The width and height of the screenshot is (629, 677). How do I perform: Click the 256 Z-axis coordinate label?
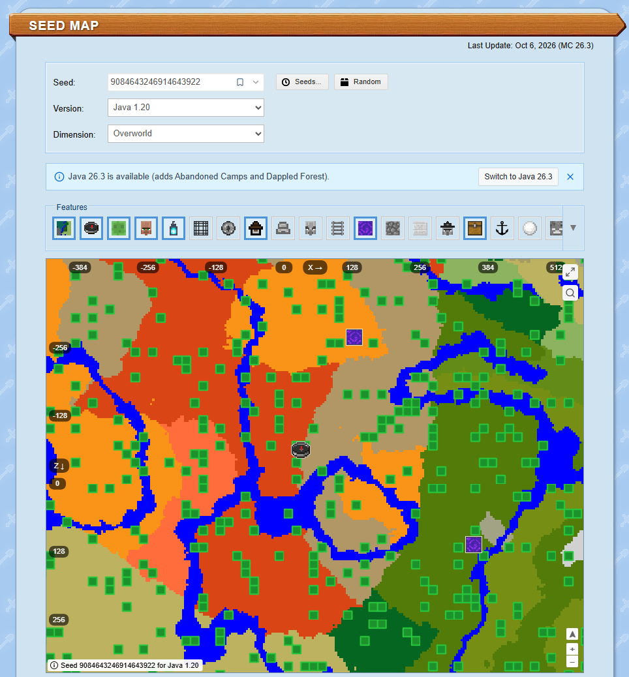pos(59,620)
